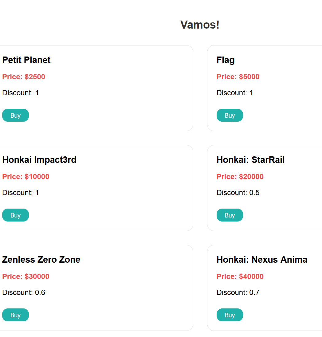This screenshot has height=337, width=322.
Task: Click the Vamos! page heading
Action: 200,25
